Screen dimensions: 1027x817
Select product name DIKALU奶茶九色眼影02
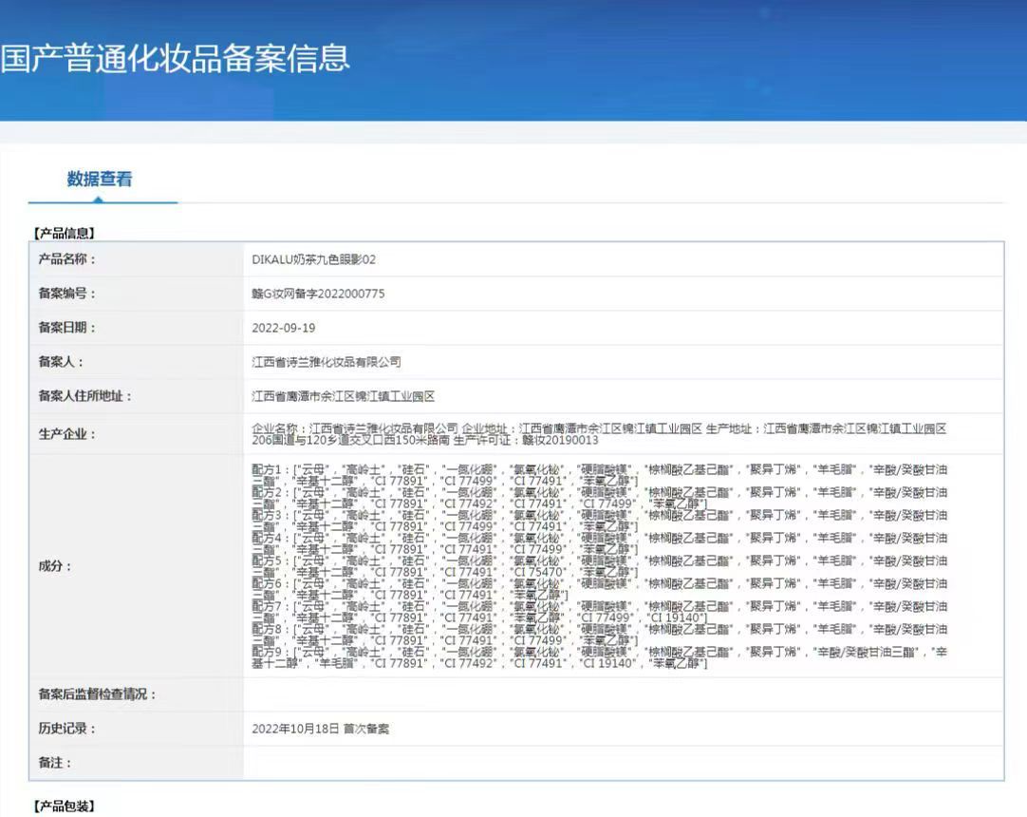click(x=314, y=259)
